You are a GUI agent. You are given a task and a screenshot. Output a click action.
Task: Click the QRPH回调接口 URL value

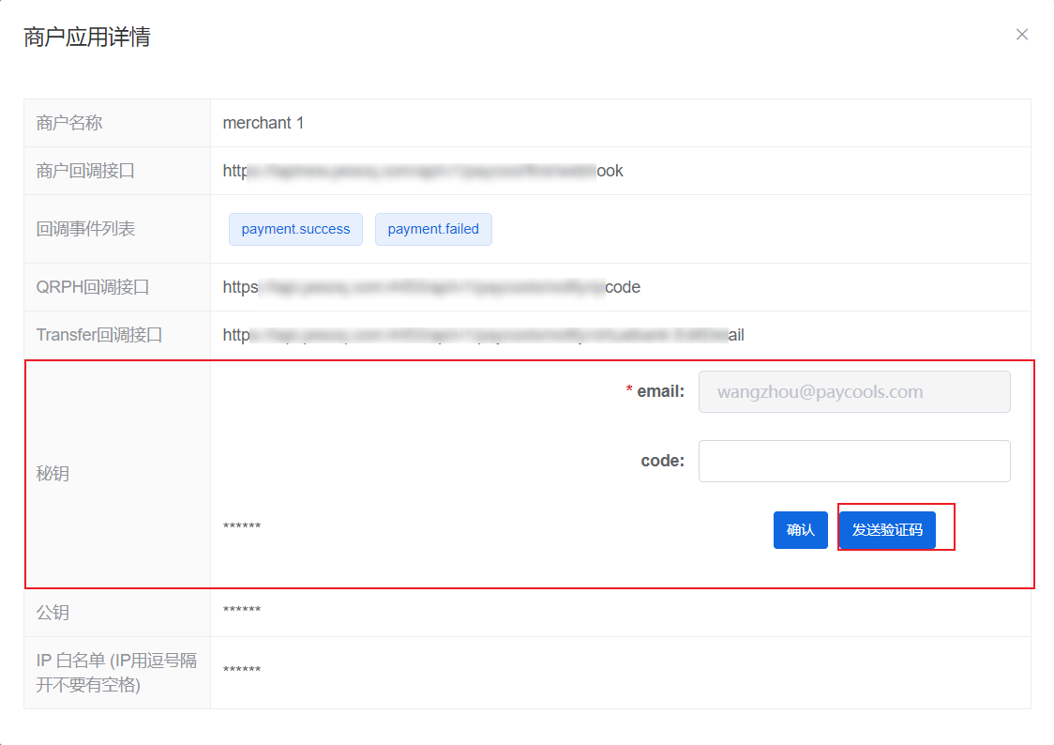point(431,287)
